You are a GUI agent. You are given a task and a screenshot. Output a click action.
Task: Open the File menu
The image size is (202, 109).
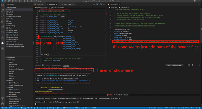click(6, 1)
